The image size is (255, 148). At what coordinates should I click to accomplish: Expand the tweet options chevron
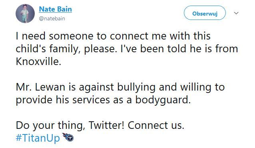coord(236,13)
